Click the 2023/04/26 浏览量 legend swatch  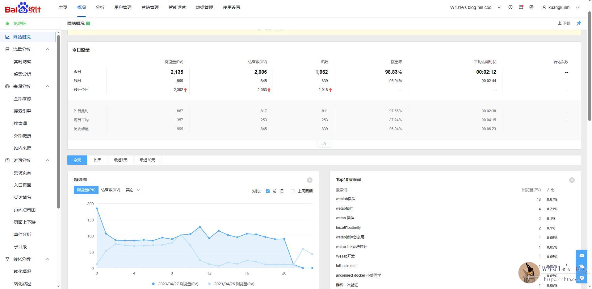pos(210,284)
